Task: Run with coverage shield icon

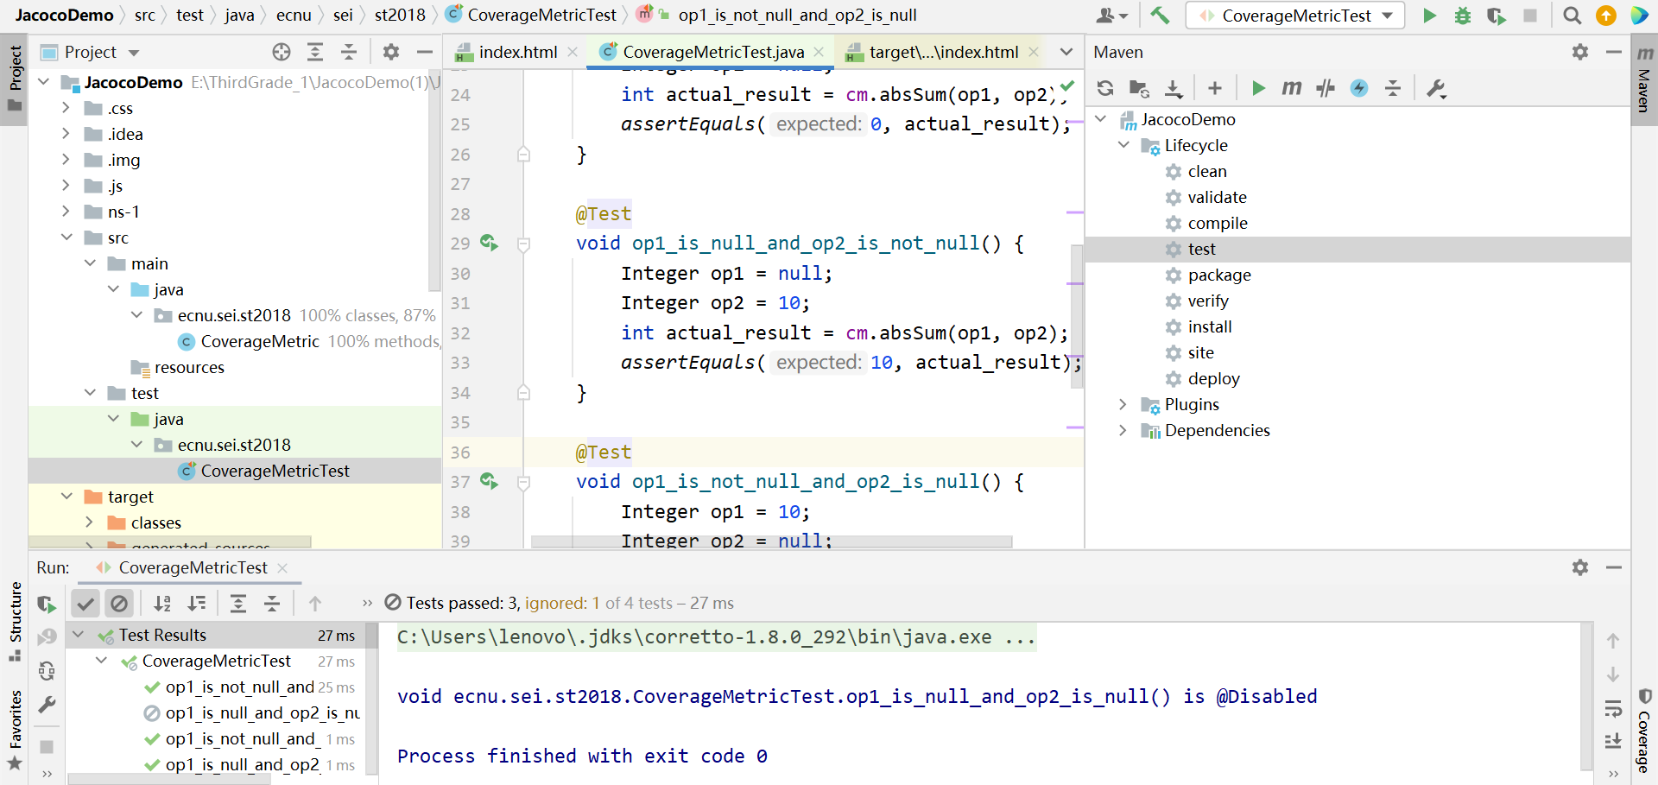Action: (1497, 16)
